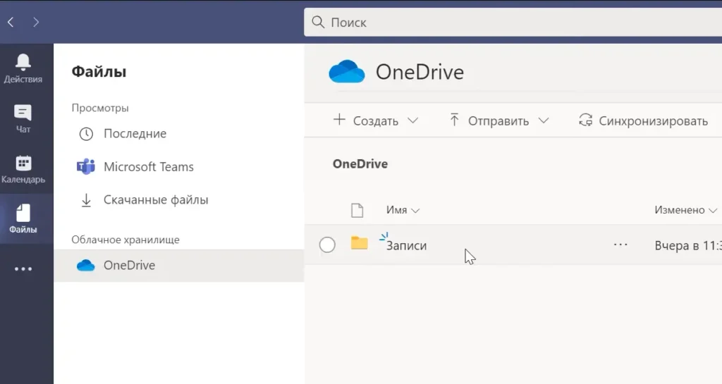Click the Поиск search field
722x384 pixels.
513,22
